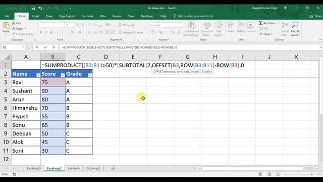The width and height of the screenshot is (323, 182).
Task: Switch to the Page Layout tab
Action: pyautogui.click(x=67, y=16)
